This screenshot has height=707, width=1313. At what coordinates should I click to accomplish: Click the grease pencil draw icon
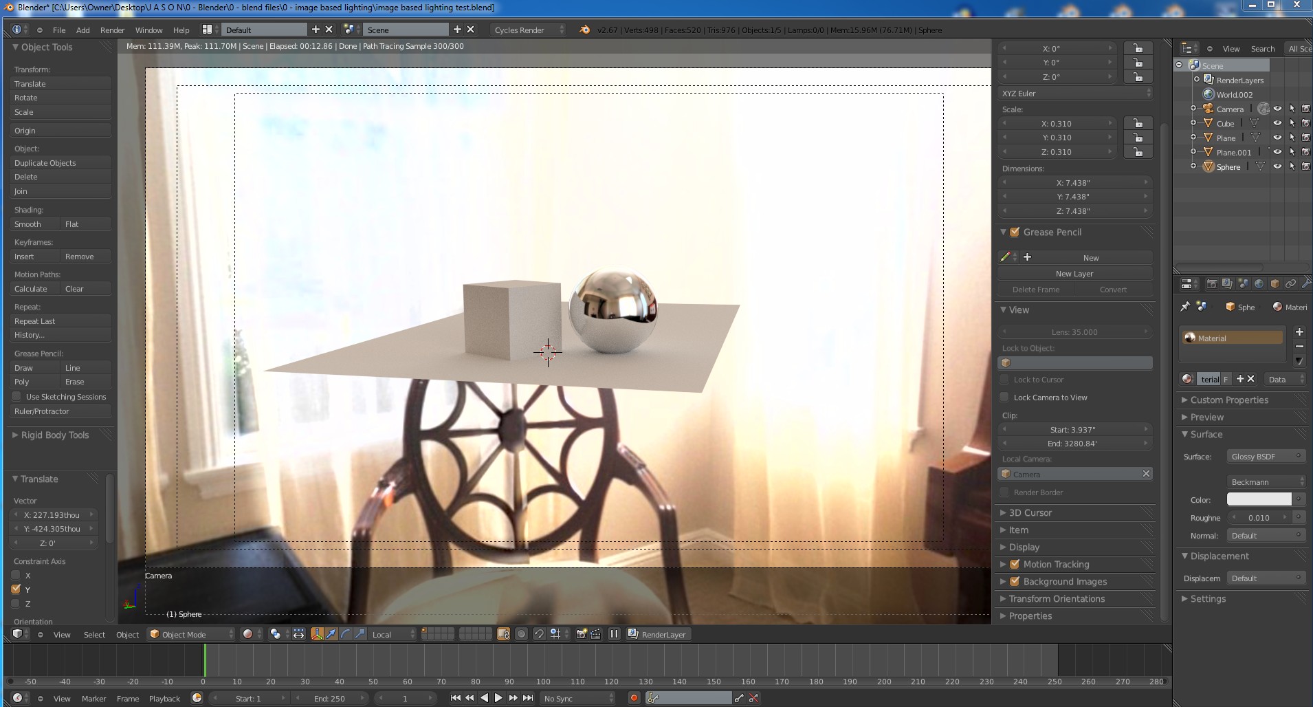[1005, 257]
